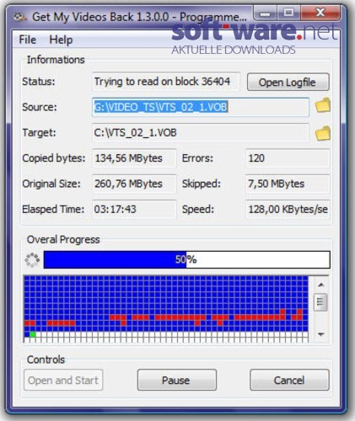
Task: Click the block map scroll down arrow
Action: click(321, 334)
